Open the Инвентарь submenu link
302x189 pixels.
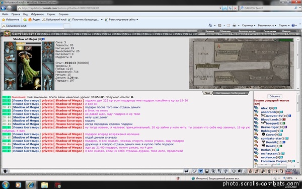pos(211,34)
